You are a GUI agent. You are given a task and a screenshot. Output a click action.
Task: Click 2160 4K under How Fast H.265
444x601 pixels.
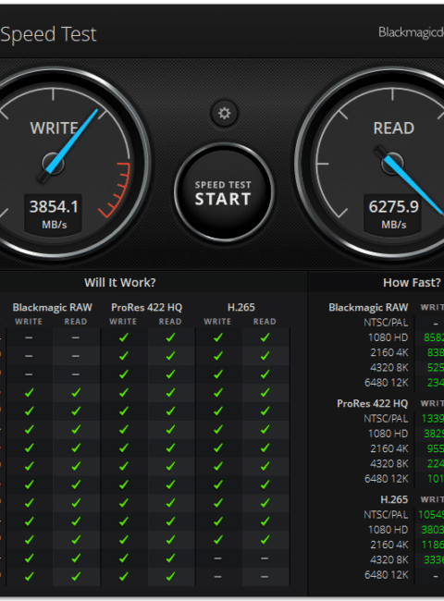389,545
